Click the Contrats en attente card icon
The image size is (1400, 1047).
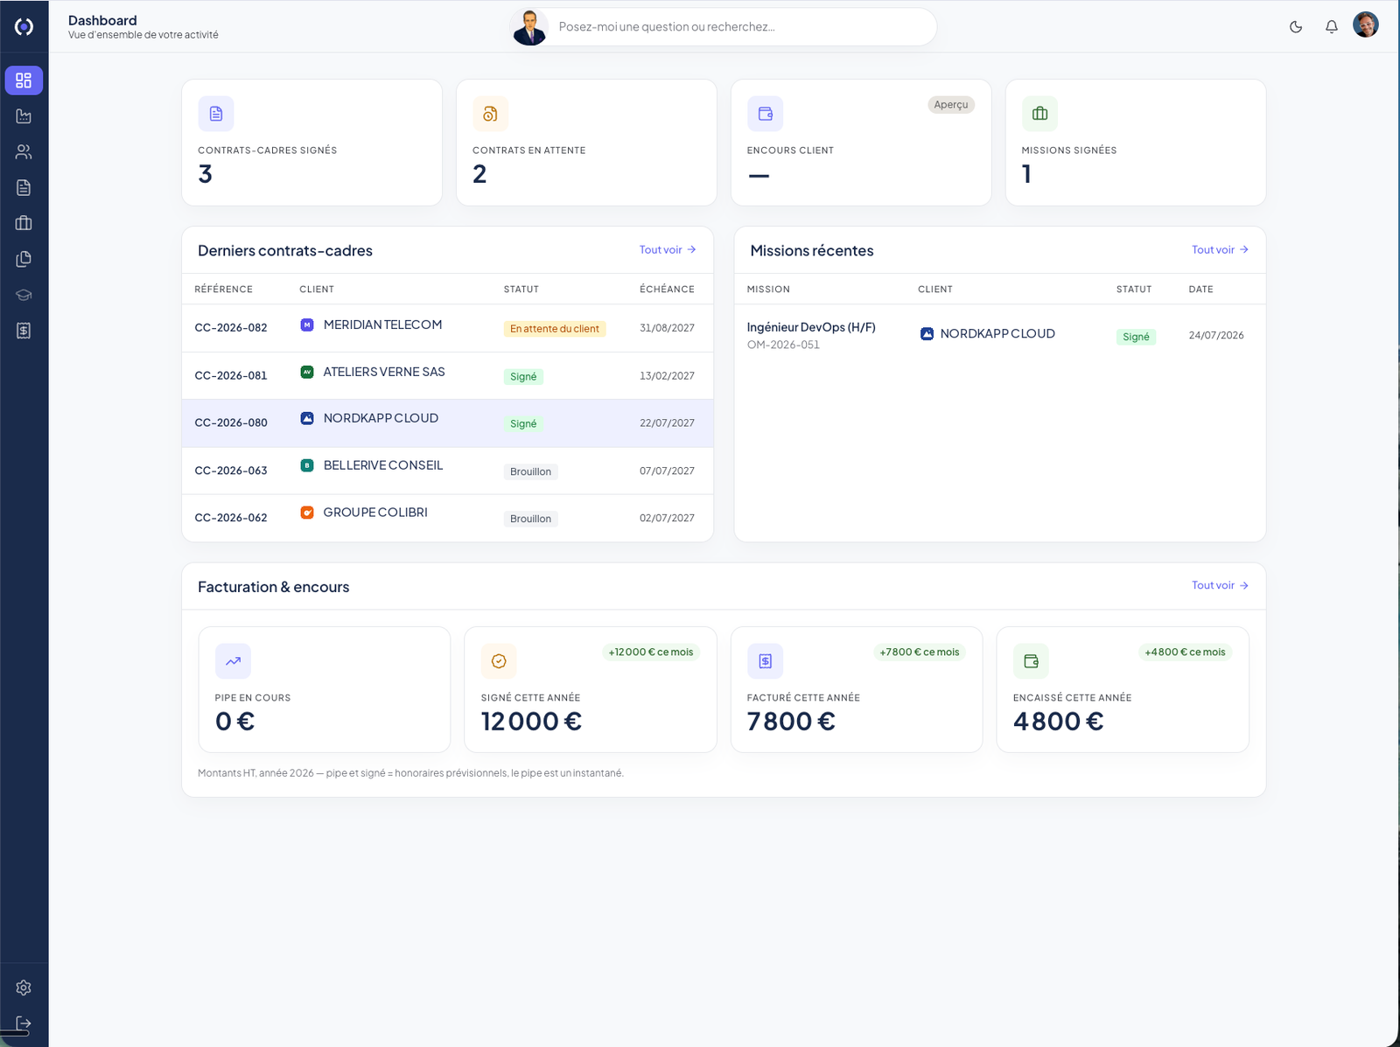490,114
